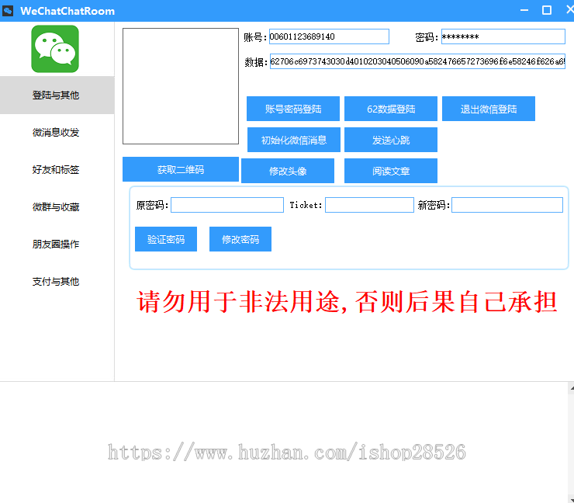
Task: Focus the 密码 password input field
Action: (503, 36)
